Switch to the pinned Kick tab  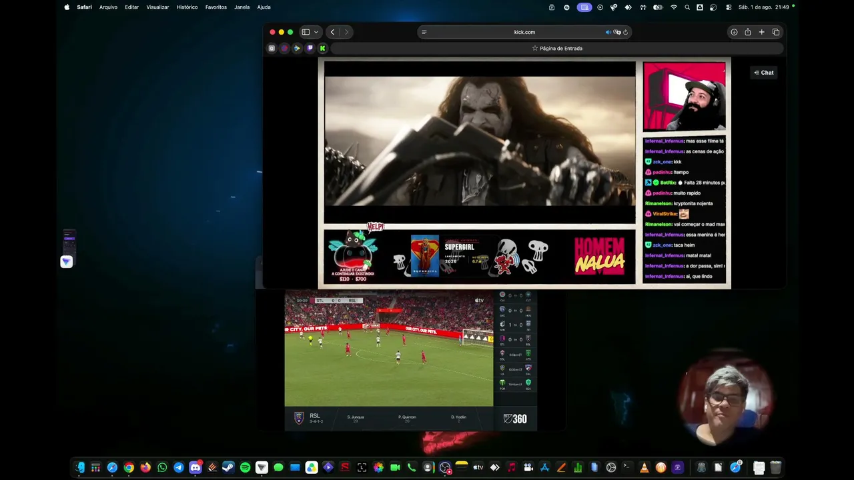(322, 48)
